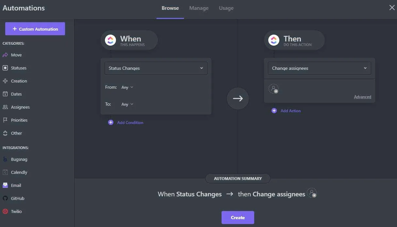The height and width of the screenshot is (227, 397).
Task: Click the "When Status Changes" summary text
Action: click(x=190, y=194)
